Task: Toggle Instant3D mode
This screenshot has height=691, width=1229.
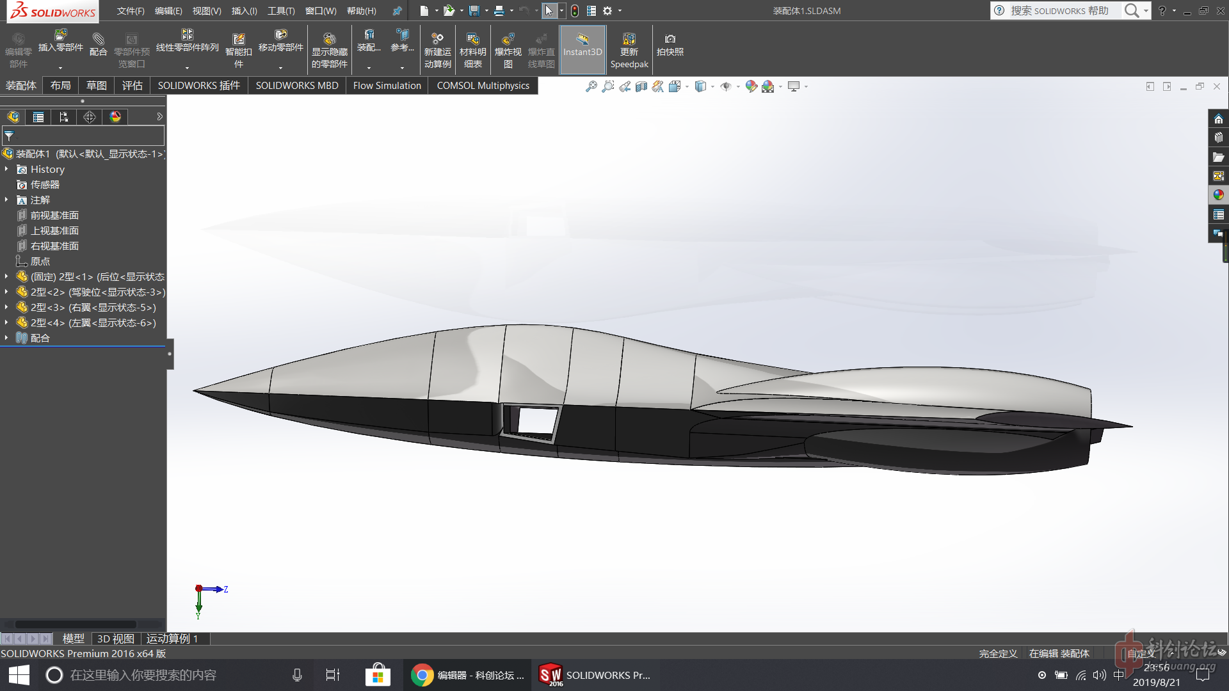Action: pos(582,50)
